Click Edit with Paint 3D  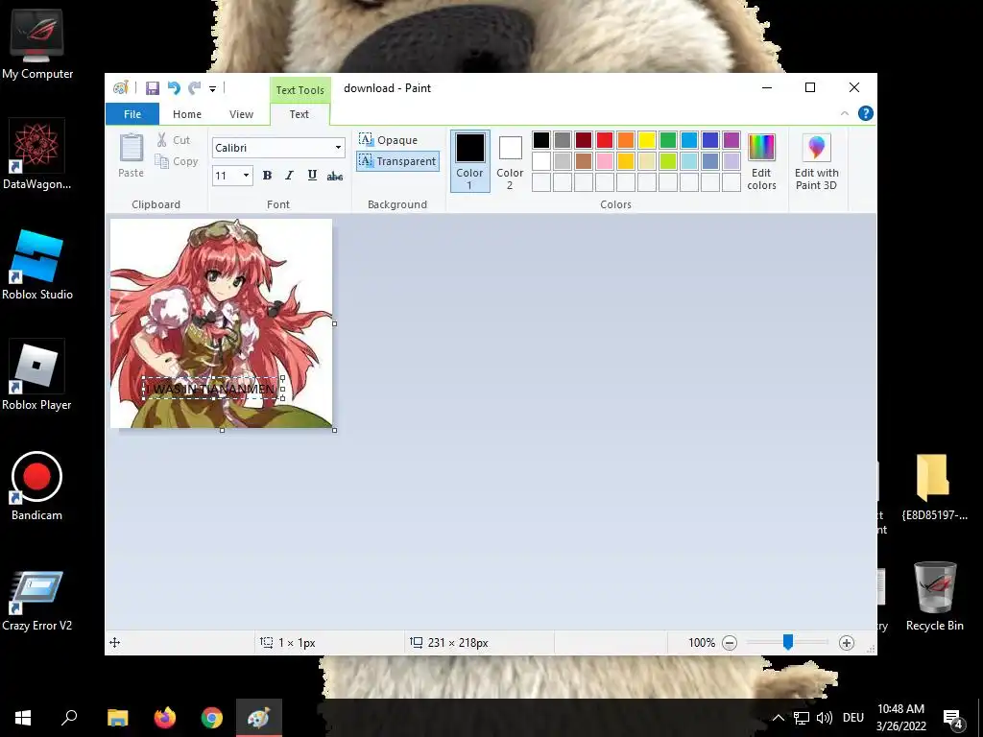[x=816, y=161]
